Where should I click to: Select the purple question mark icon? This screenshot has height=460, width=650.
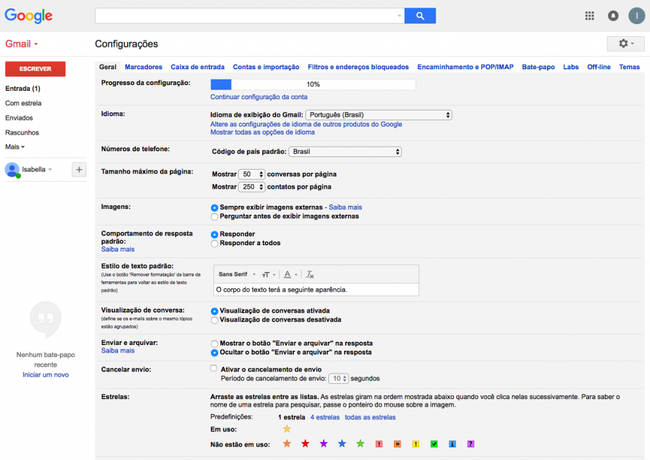(470, 444)
